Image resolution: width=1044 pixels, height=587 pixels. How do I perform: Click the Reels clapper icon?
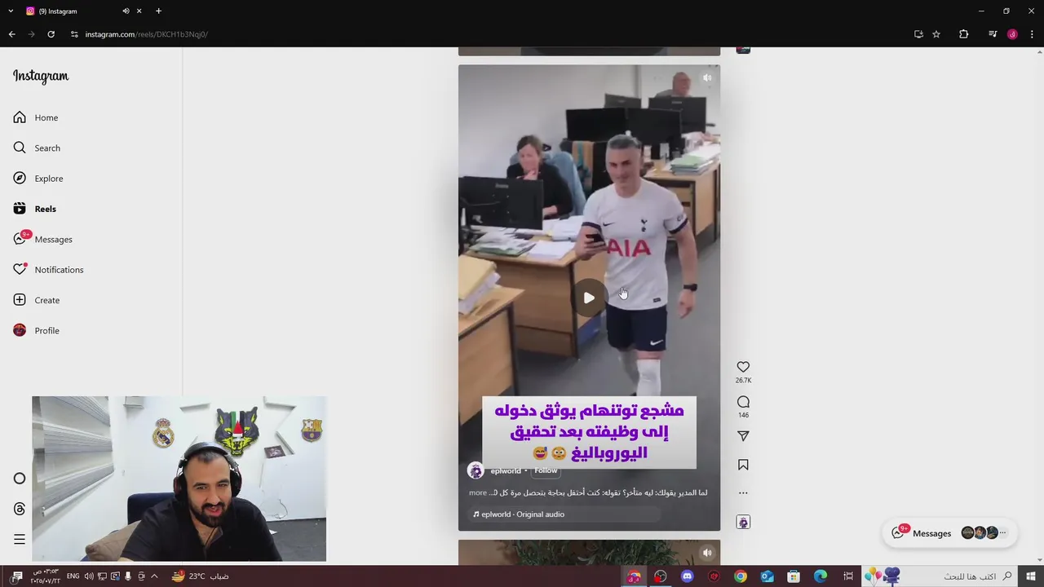point(20,209)
